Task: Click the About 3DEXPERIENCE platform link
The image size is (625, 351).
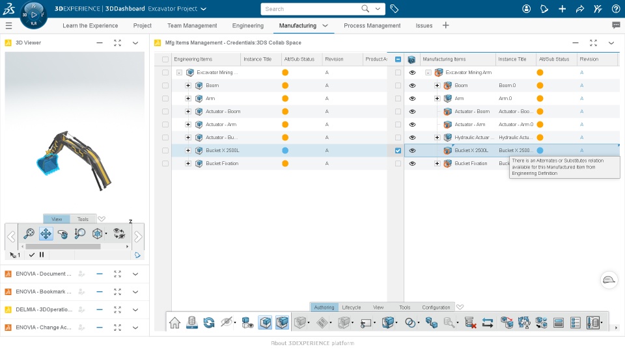Action: [312, 343]
